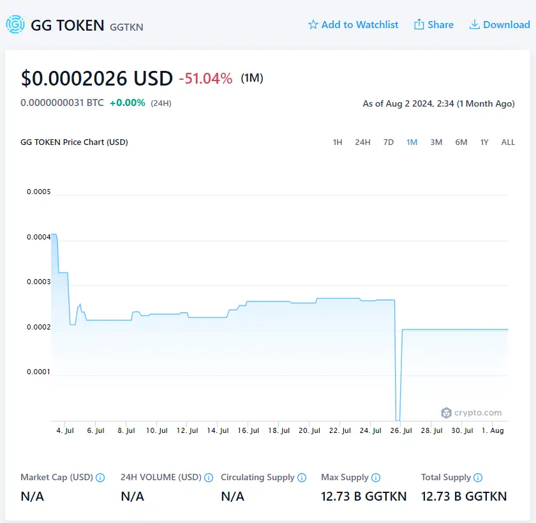Switch to the 7D chart view

[389, 142]
